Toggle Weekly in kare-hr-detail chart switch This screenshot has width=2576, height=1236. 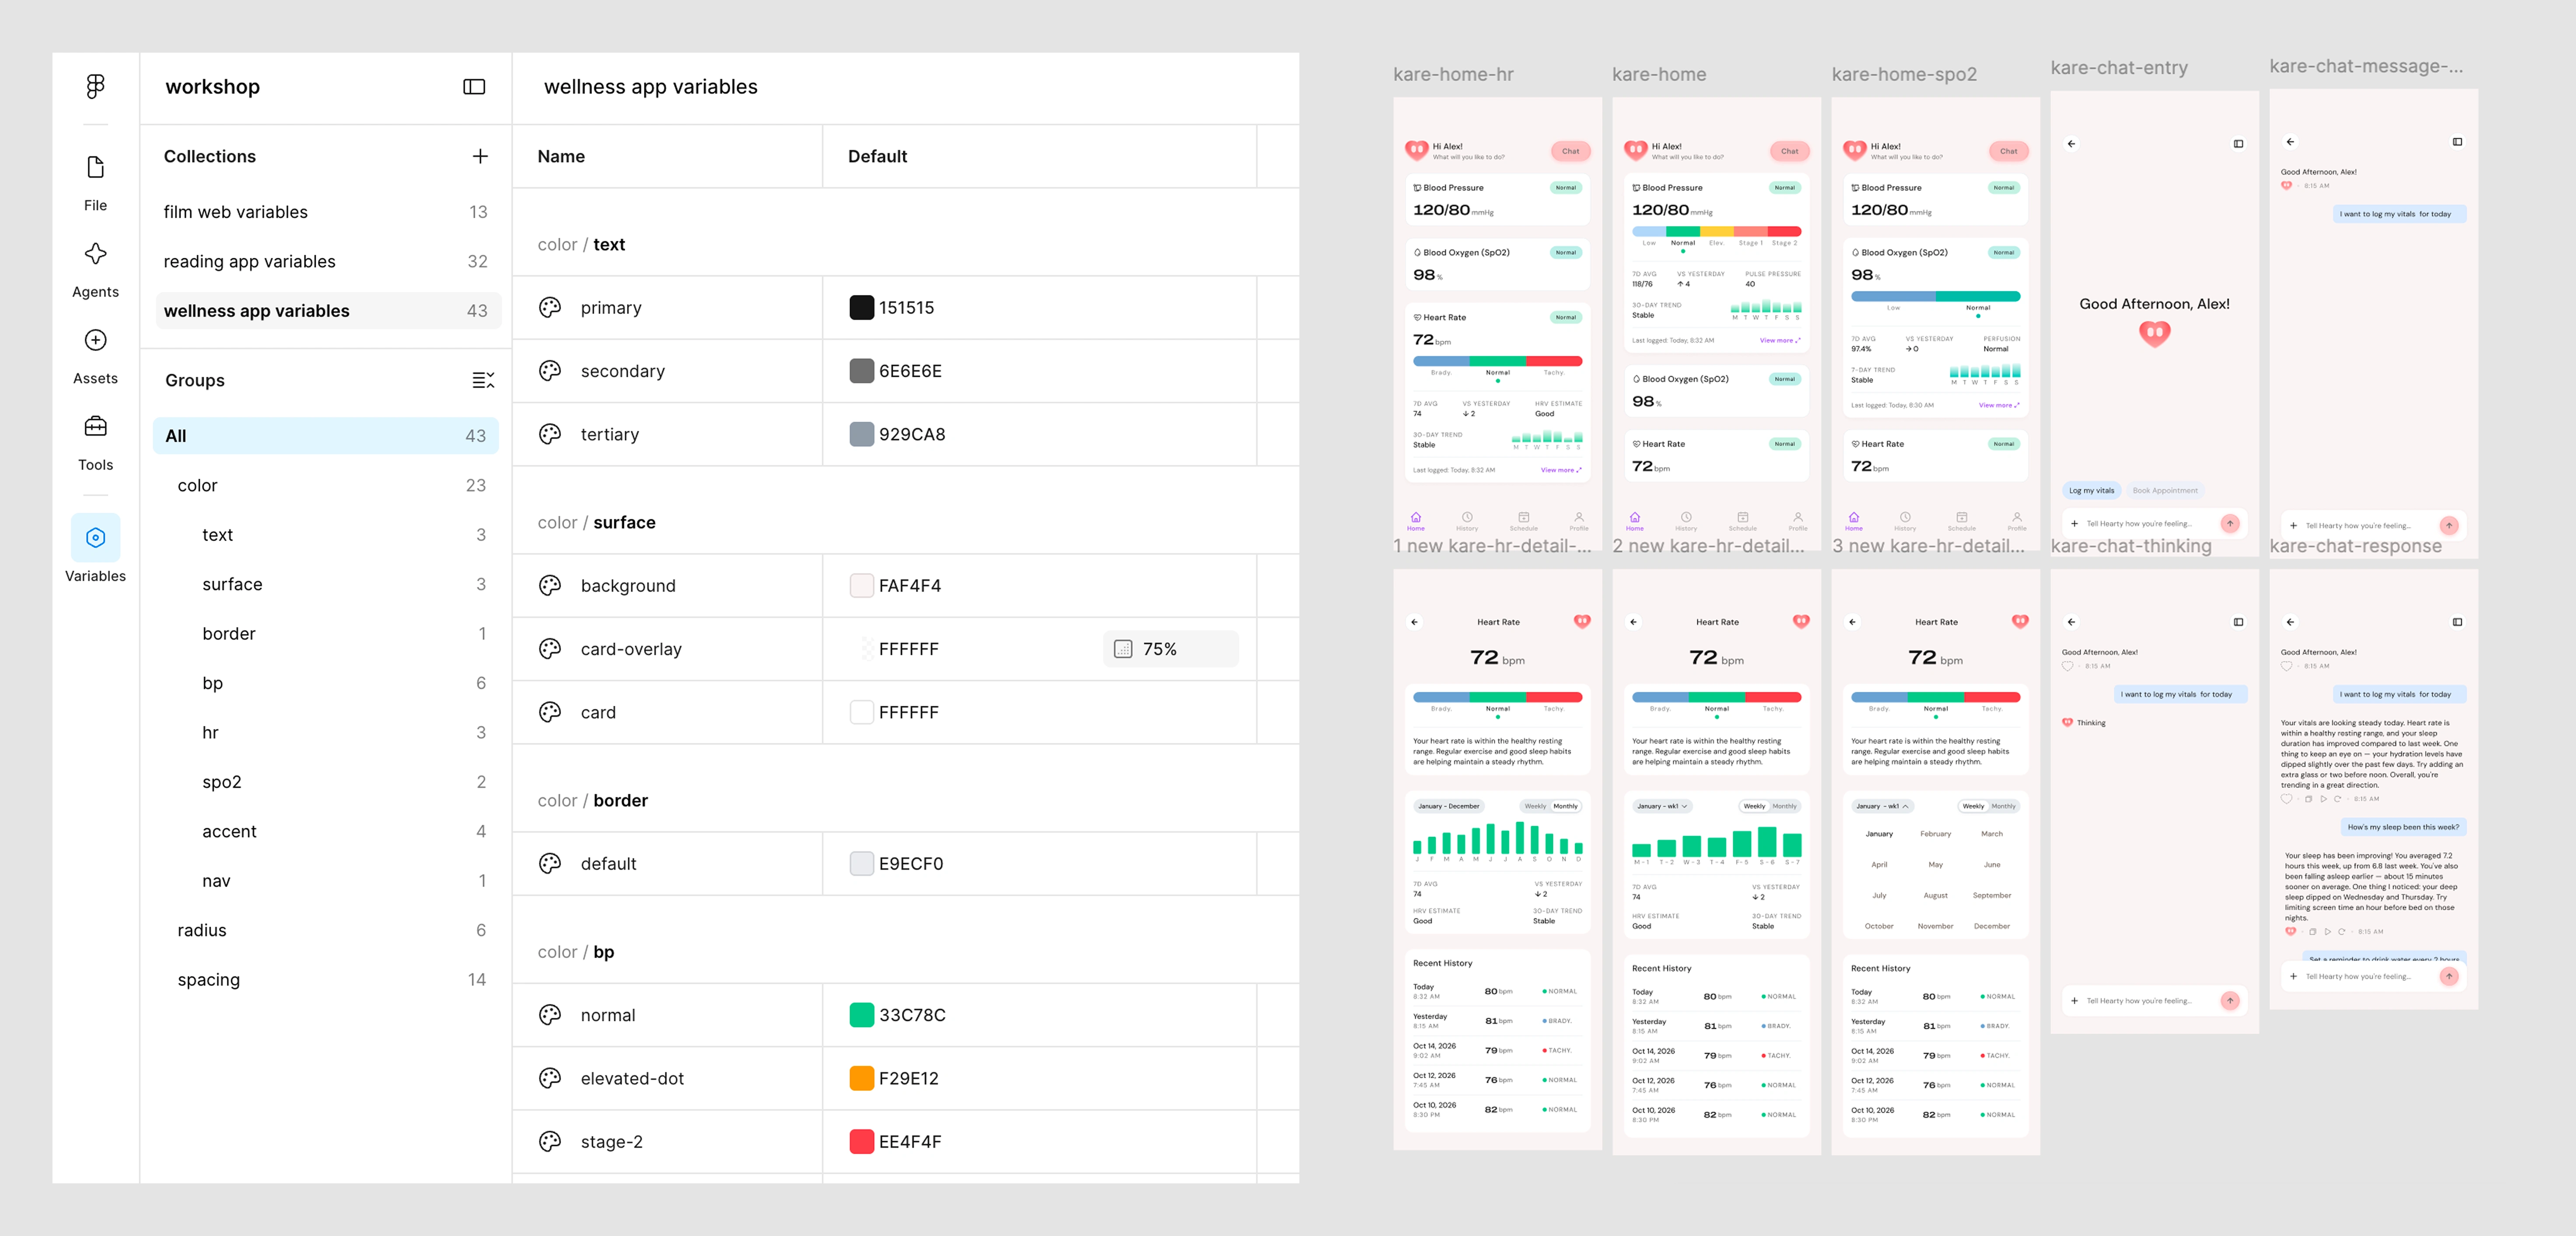click(x=1535, y=806)
